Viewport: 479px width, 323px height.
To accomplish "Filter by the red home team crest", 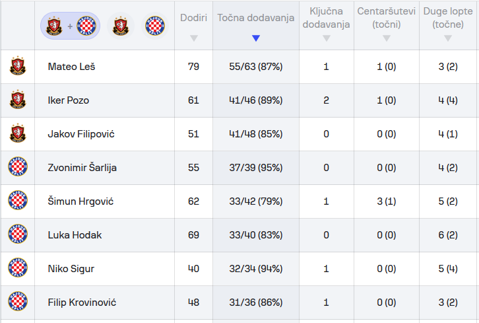I will 119,26.
